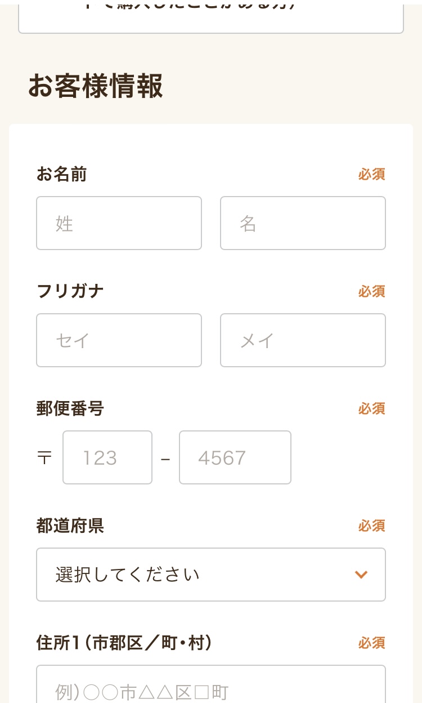Click the フリガナ field label

coord(70,292)
